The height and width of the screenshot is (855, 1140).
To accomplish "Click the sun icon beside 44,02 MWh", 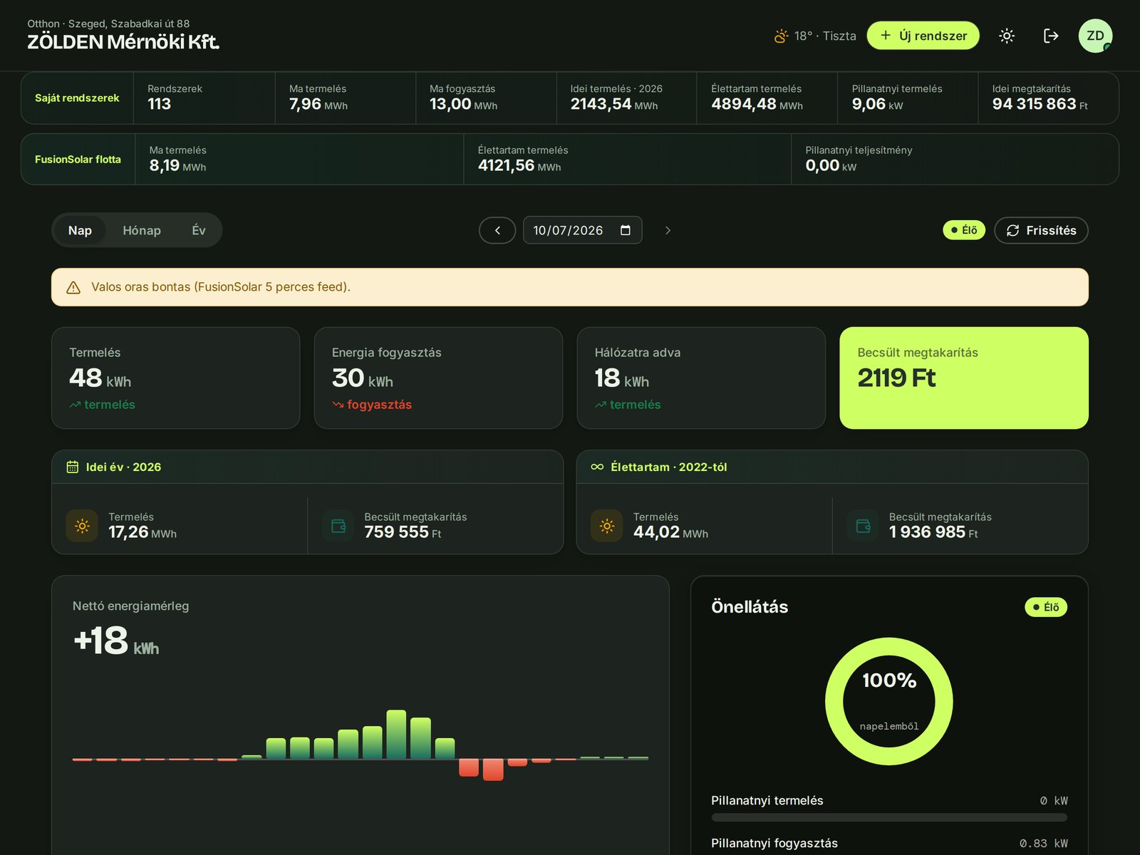I will (607, 526).
